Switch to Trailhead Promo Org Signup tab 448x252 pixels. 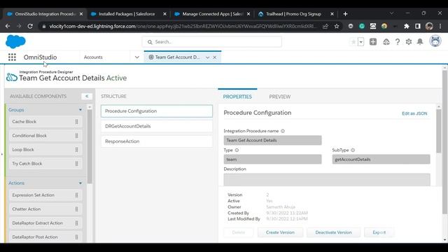point(293,14)
